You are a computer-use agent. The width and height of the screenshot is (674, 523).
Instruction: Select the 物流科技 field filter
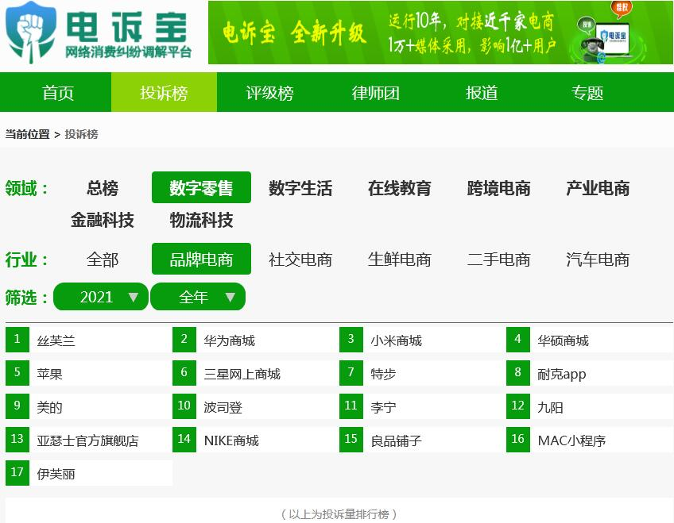pyautogui.click(x=201, y=220)
